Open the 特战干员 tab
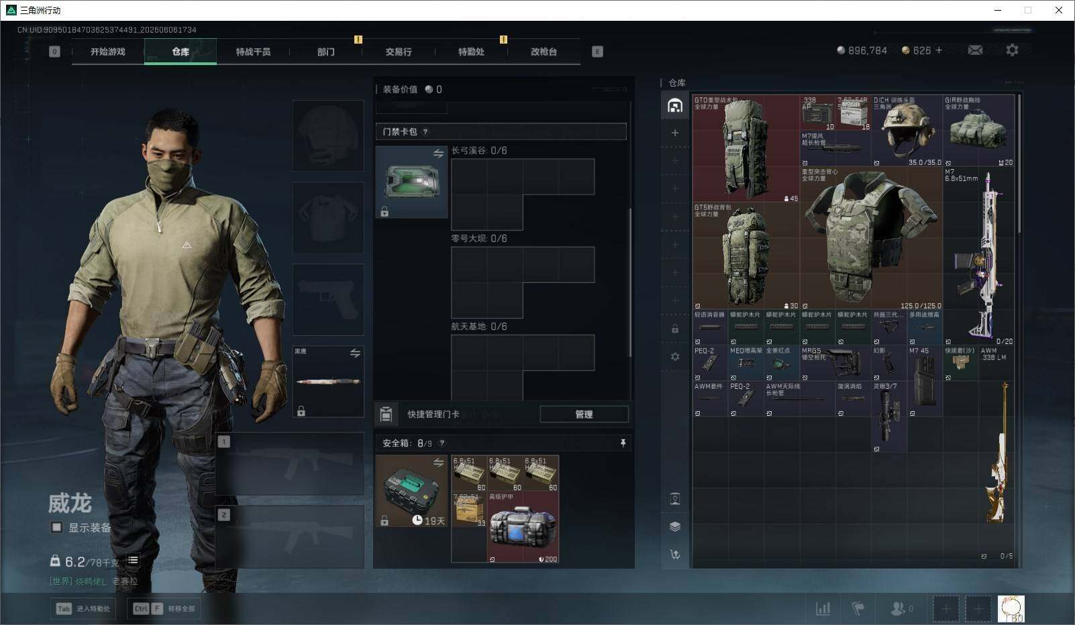 [253, 52]
